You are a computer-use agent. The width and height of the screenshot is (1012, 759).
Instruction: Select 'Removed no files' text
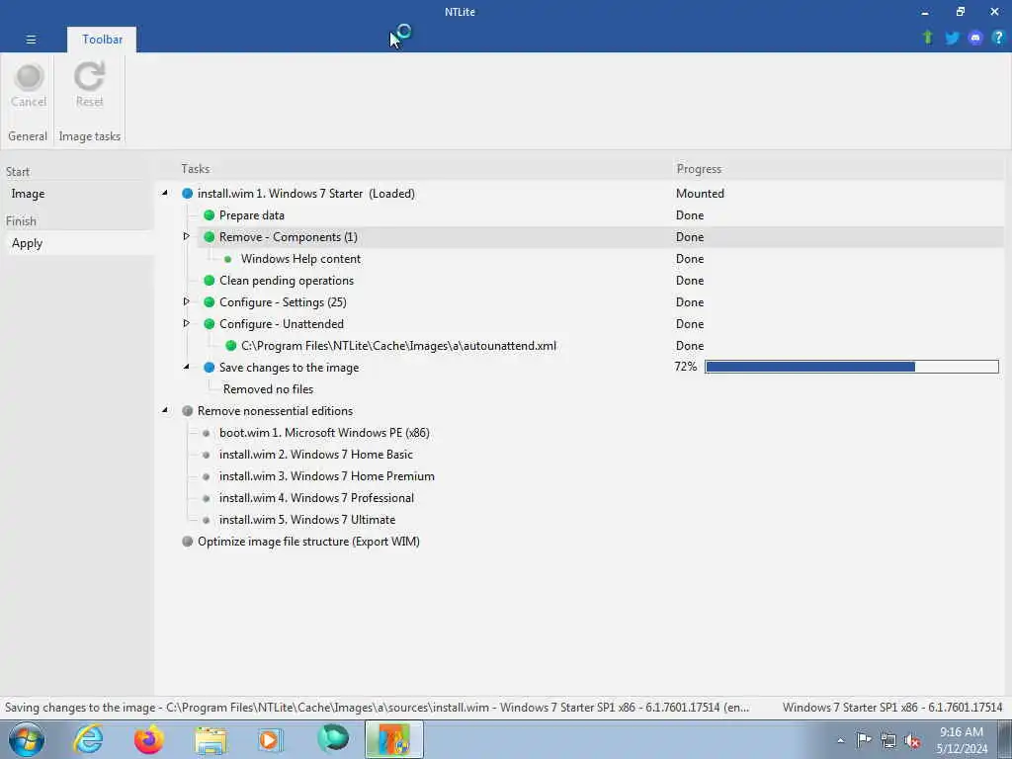(x=268, y=389)
